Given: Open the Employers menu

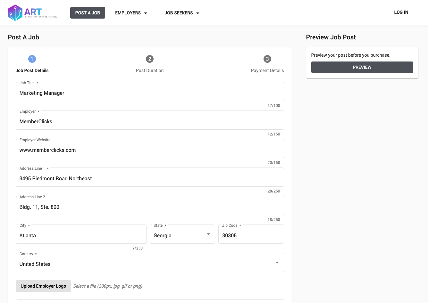Looking at the screenshot, I should coord(131,13).
